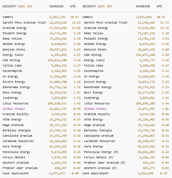Click Sprott Phys Uranium Trust Dec 30 entry
Screen dimensions: 172x178
(106, 22)
